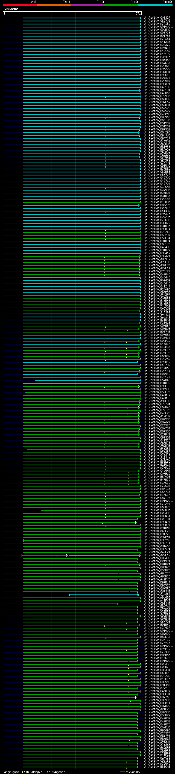
Task: Select hit label UniRef100_Q43189
Action: pyautogui.click(x=157, y=87)
